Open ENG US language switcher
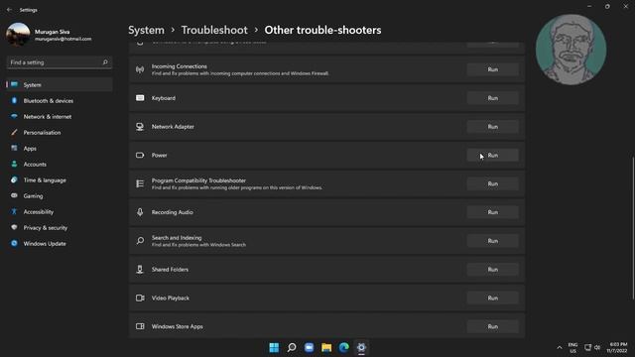The image size is (635, 357). [572, 348]
